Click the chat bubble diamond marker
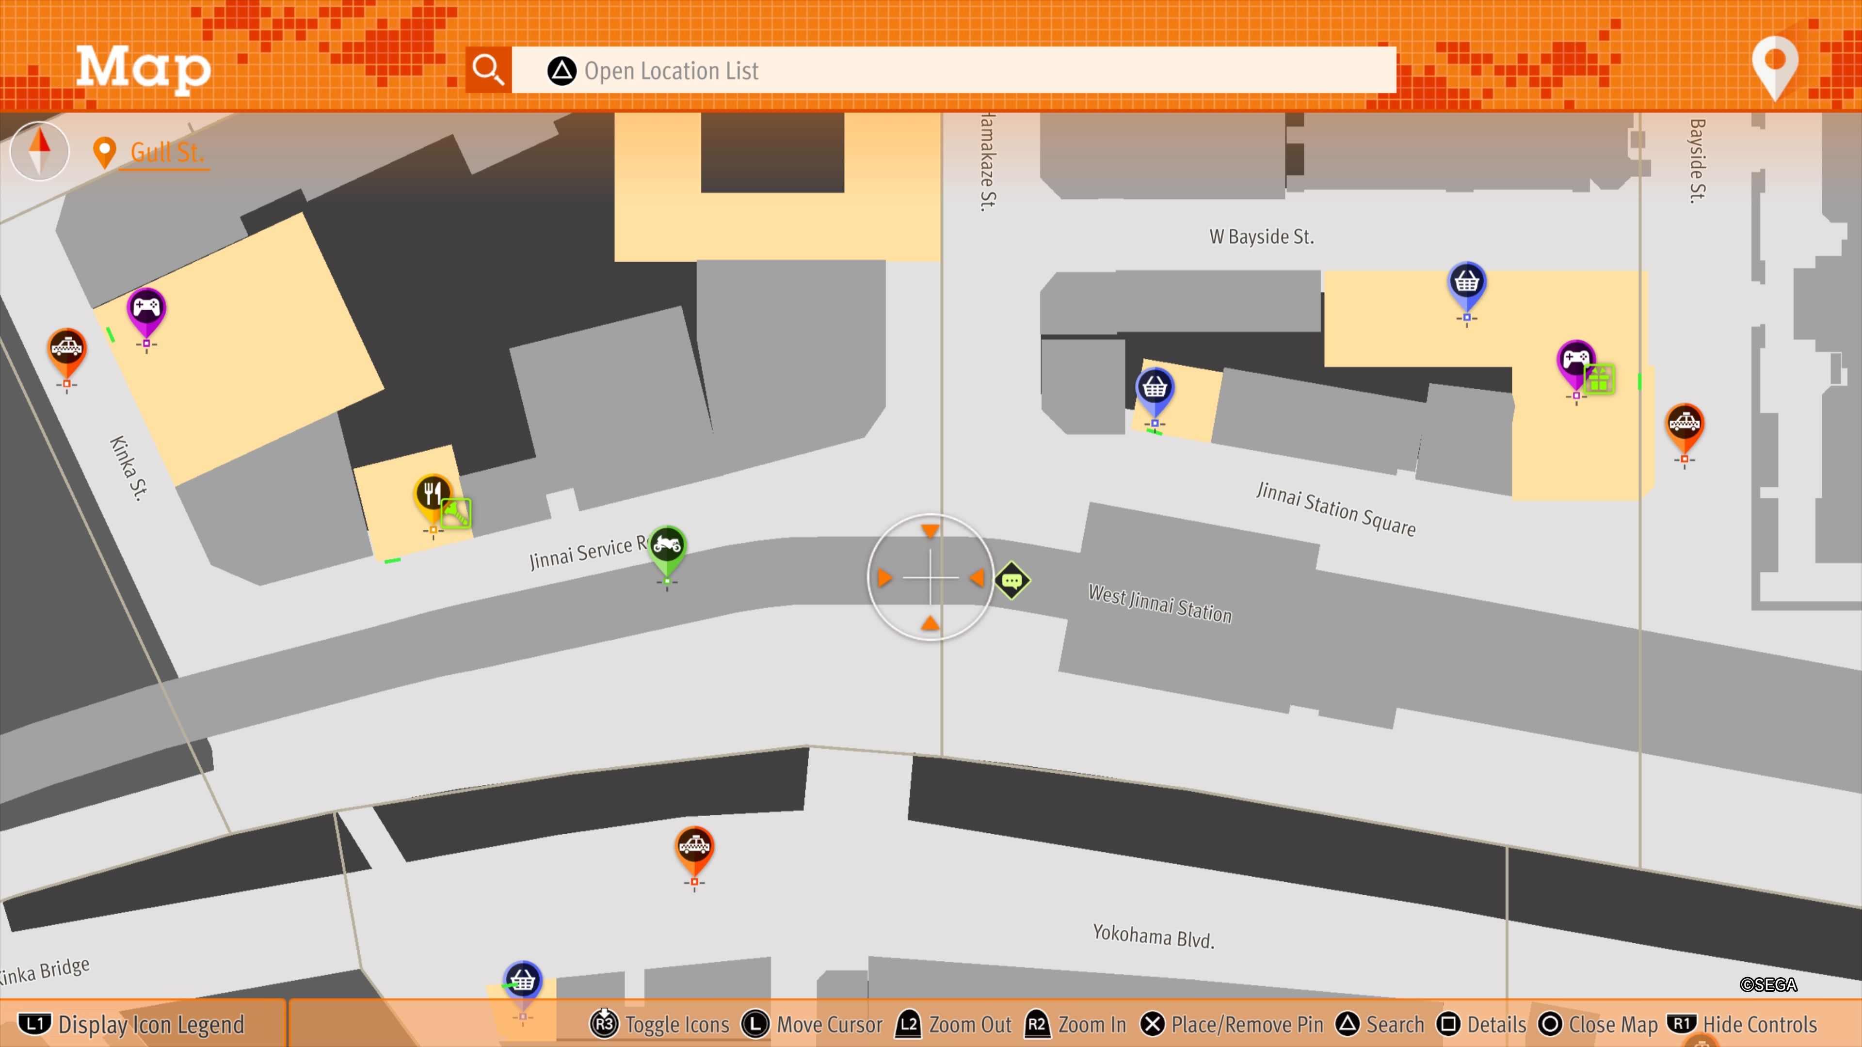This screenshot has height=1047, width=1862. coord(1012,580)
